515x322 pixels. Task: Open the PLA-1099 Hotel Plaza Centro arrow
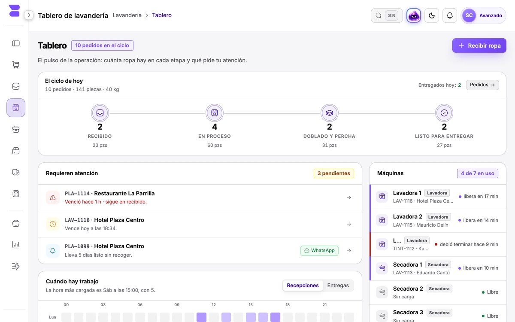click(349, 251)
